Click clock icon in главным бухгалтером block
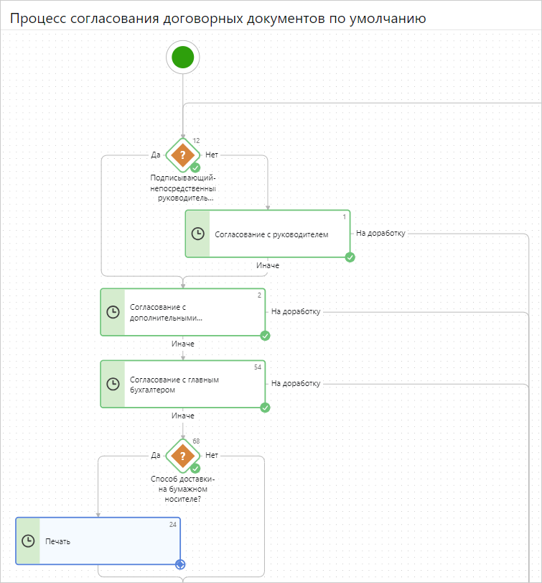Screen dimensions: 542x583 [x=113, y=384]
